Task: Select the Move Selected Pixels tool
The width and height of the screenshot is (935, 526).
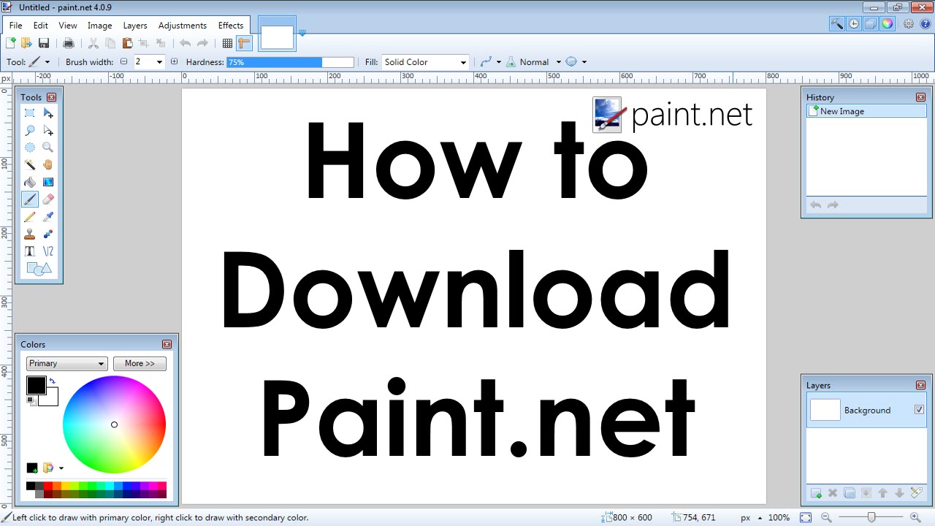Action: click(48, 113)
